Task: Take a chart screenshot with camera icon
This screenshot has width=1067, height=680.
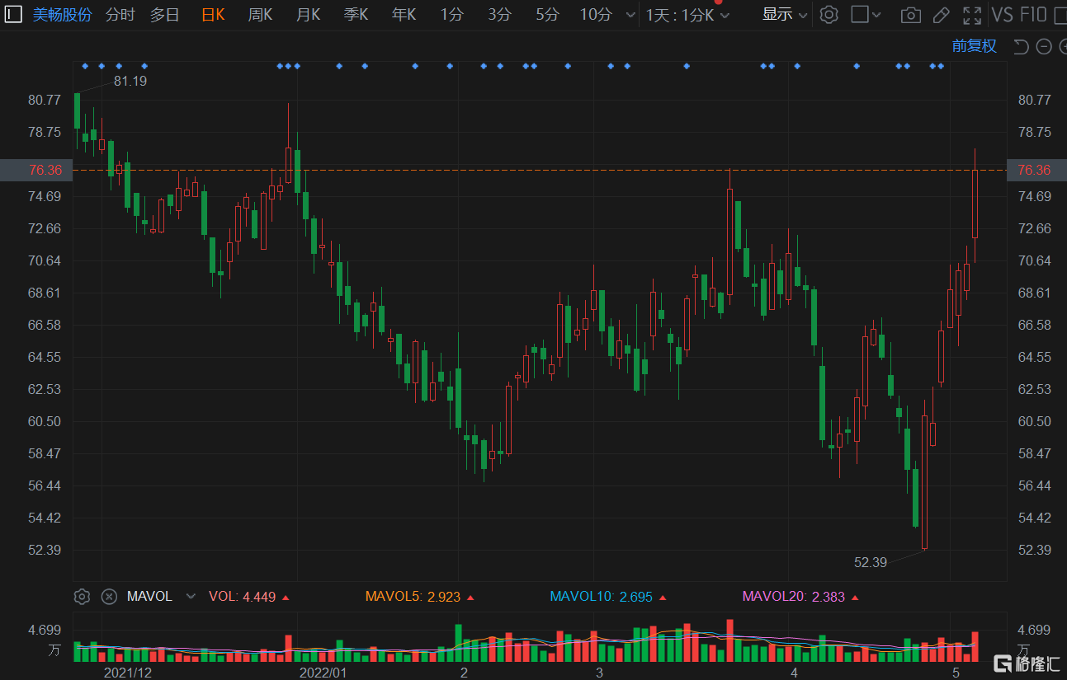Action: pos(910,15)
